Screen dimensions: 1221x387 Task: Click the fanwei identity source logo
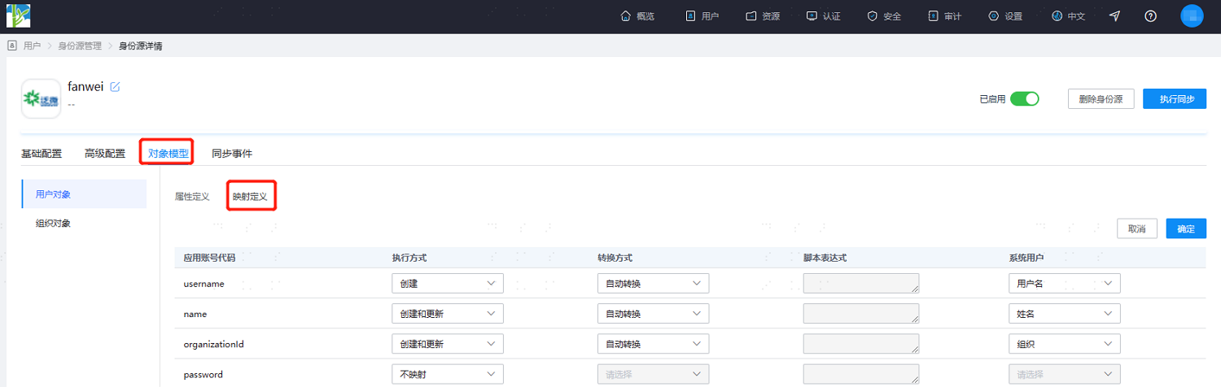(41, 99)
